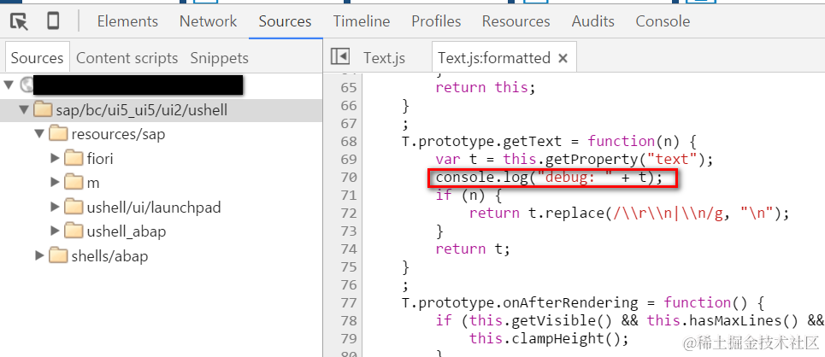The width and height of the screenshot is (825, 357).
Task: Switch to Snippets sub-tab
Action: (220, 58)
